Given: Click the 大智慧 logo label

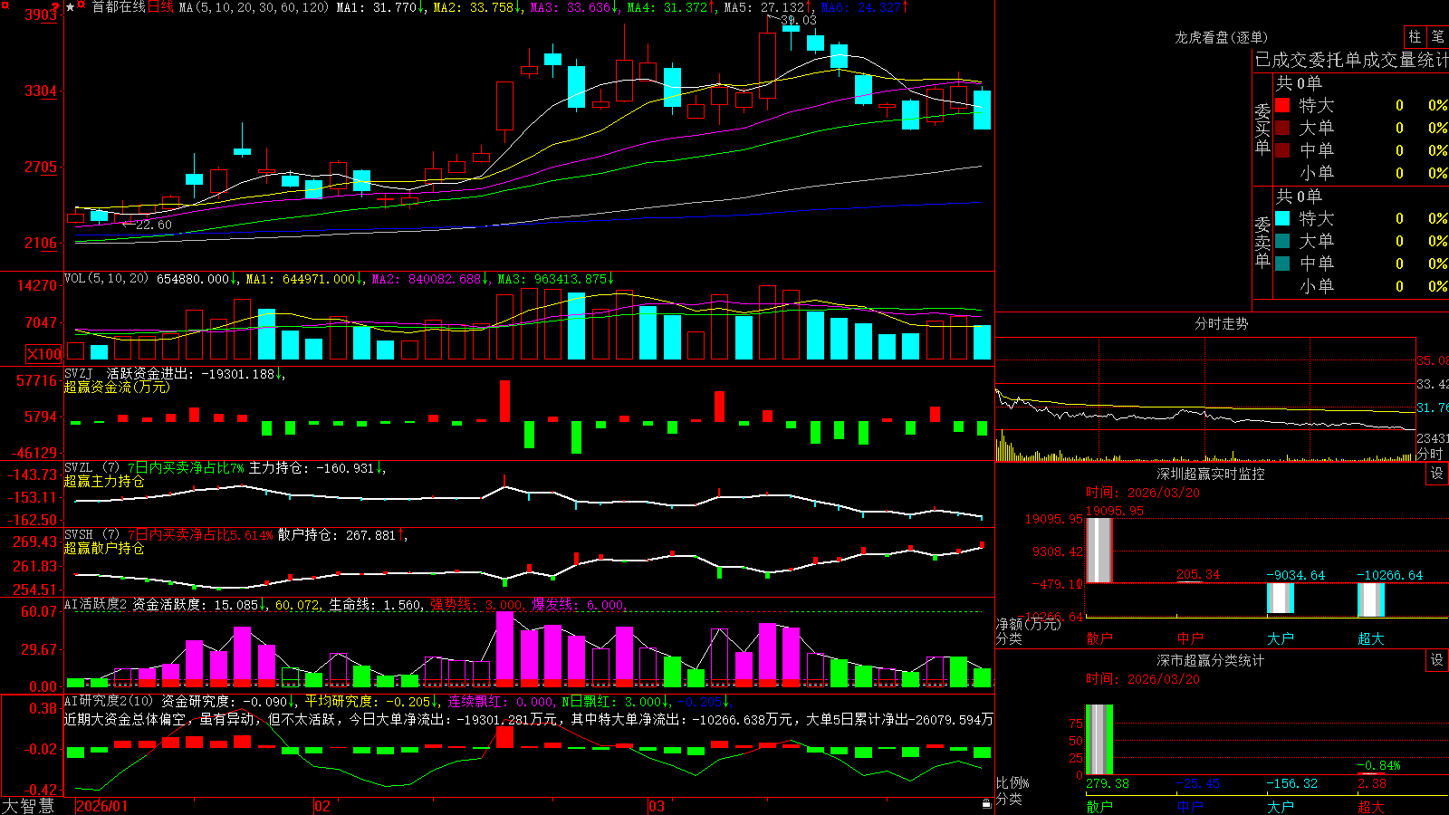Looking at the screenshot, I should tap(28, 806).
